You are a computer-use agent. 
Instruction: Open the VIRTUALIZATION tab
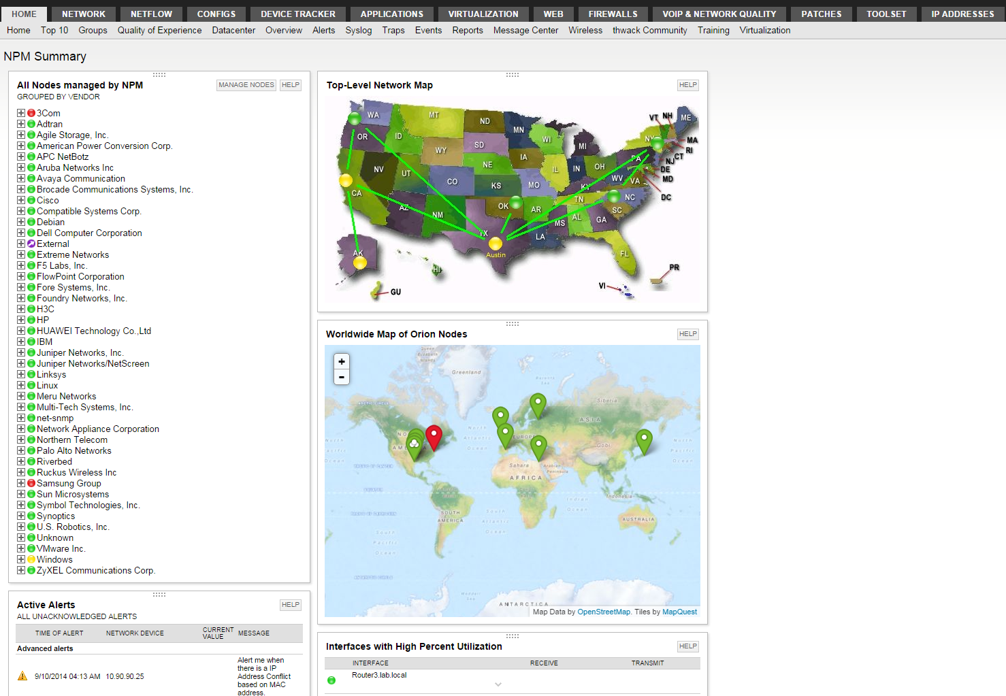[483, 14]
